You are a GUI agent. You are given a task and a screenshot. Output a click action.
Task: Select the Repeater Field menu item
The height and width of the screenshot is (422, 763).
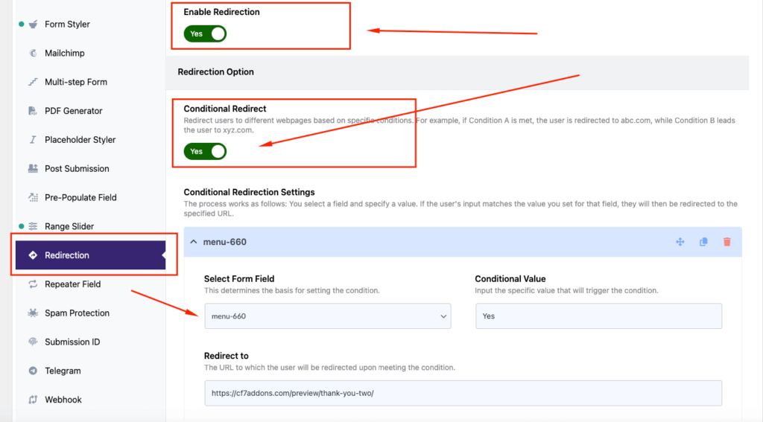click(72, 284)
